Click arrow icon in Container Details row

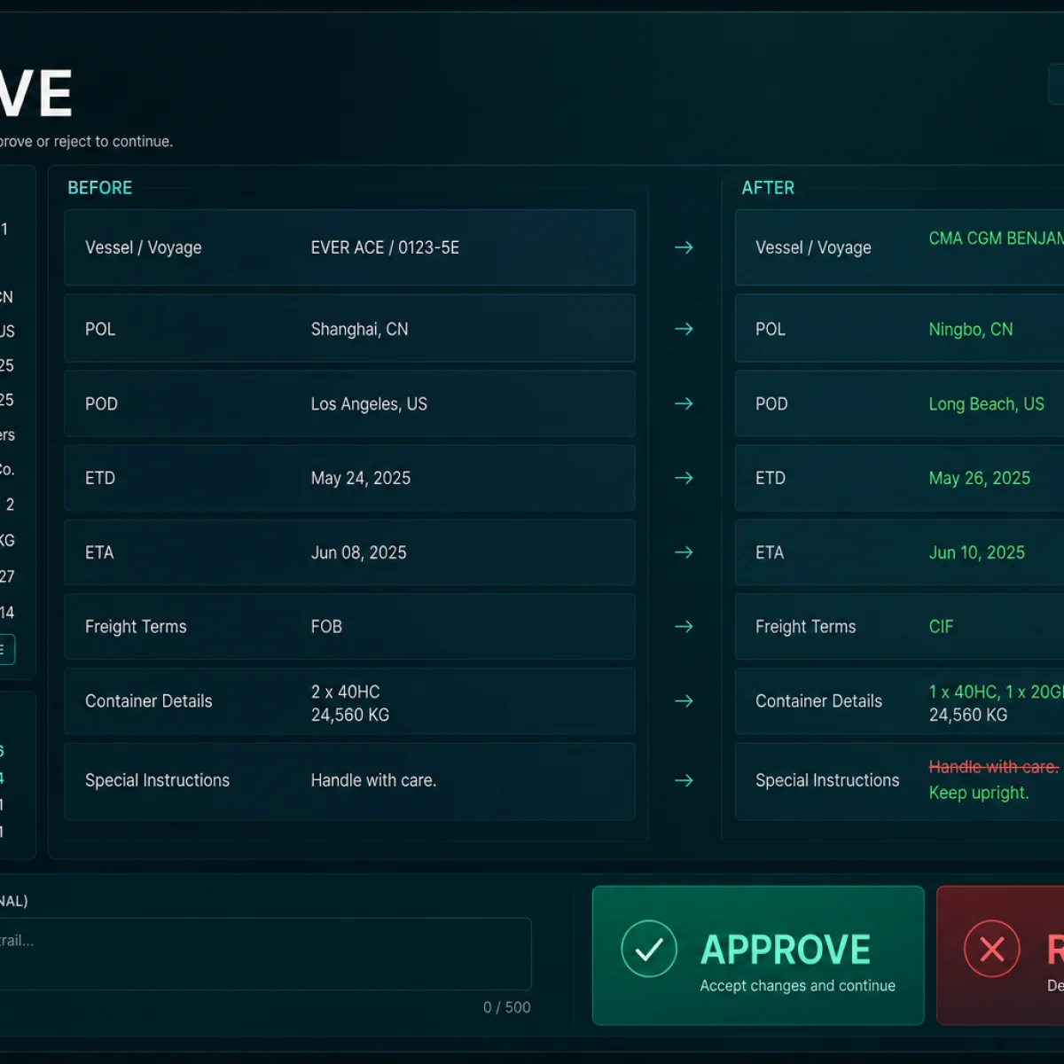pyautogui.click(x=684, y=701)
